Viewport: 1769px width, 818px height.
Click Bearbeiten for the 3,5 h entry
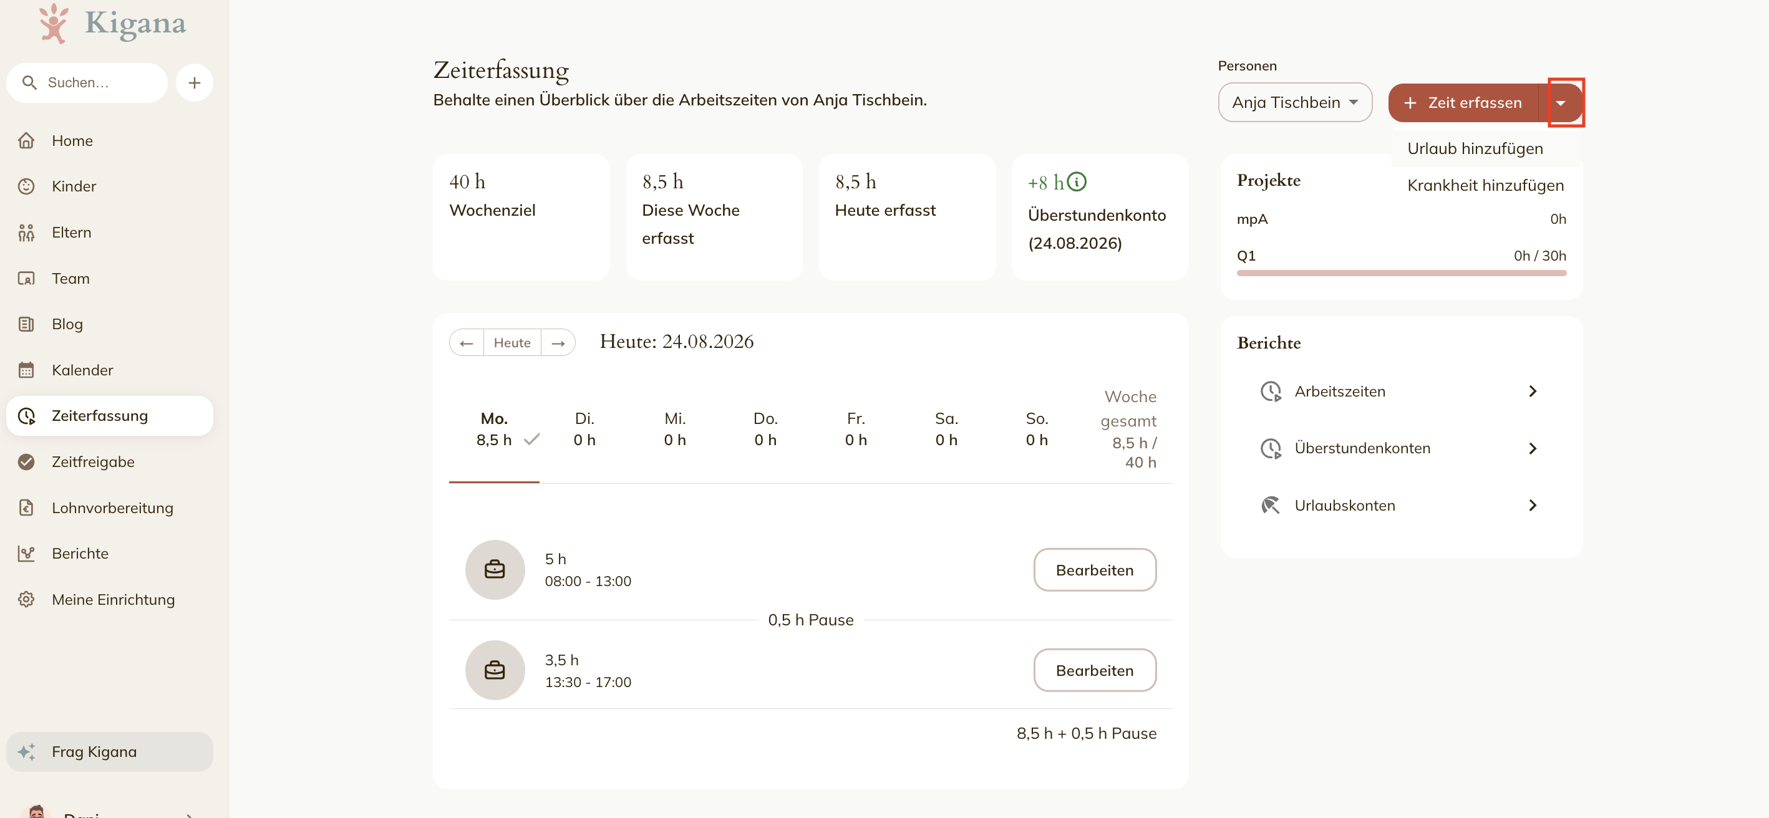1095,670
